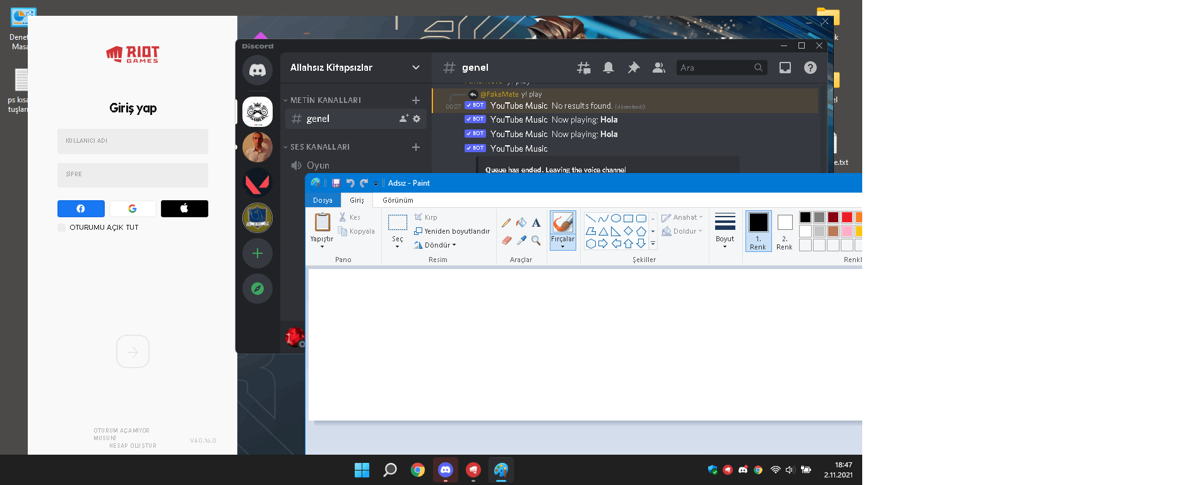Click Add a Server plus button
Image resolution: width=1198 pixels, height=485 pixels.
258,253
